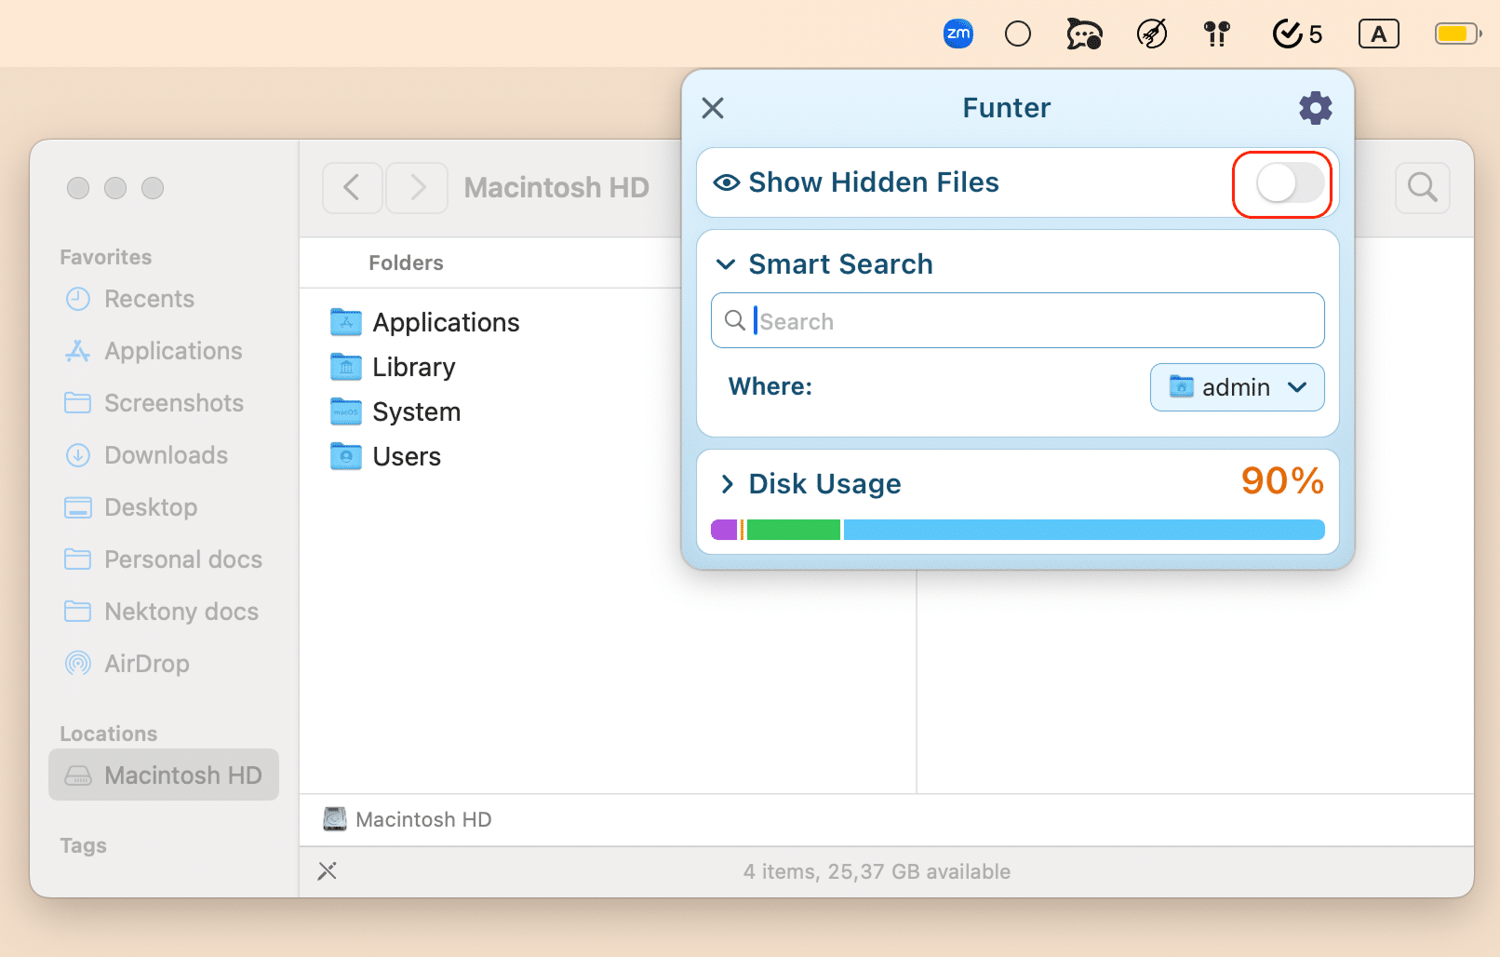Open Funter settings gear

[x=1315, y=108]
